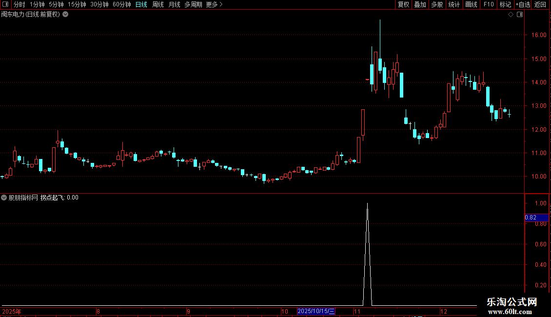Click month 8 label on the time axis

98,311
